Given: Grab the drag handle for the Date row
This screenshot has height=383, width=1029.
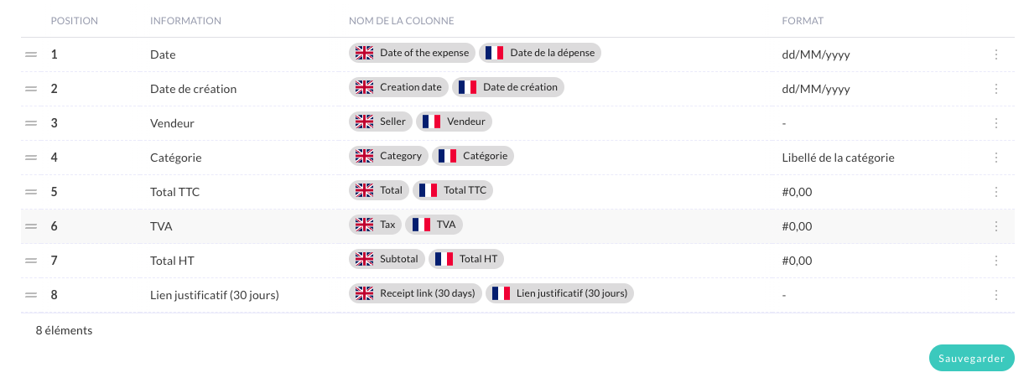Looking at the screenshot, I should click(x=31, y=54).
